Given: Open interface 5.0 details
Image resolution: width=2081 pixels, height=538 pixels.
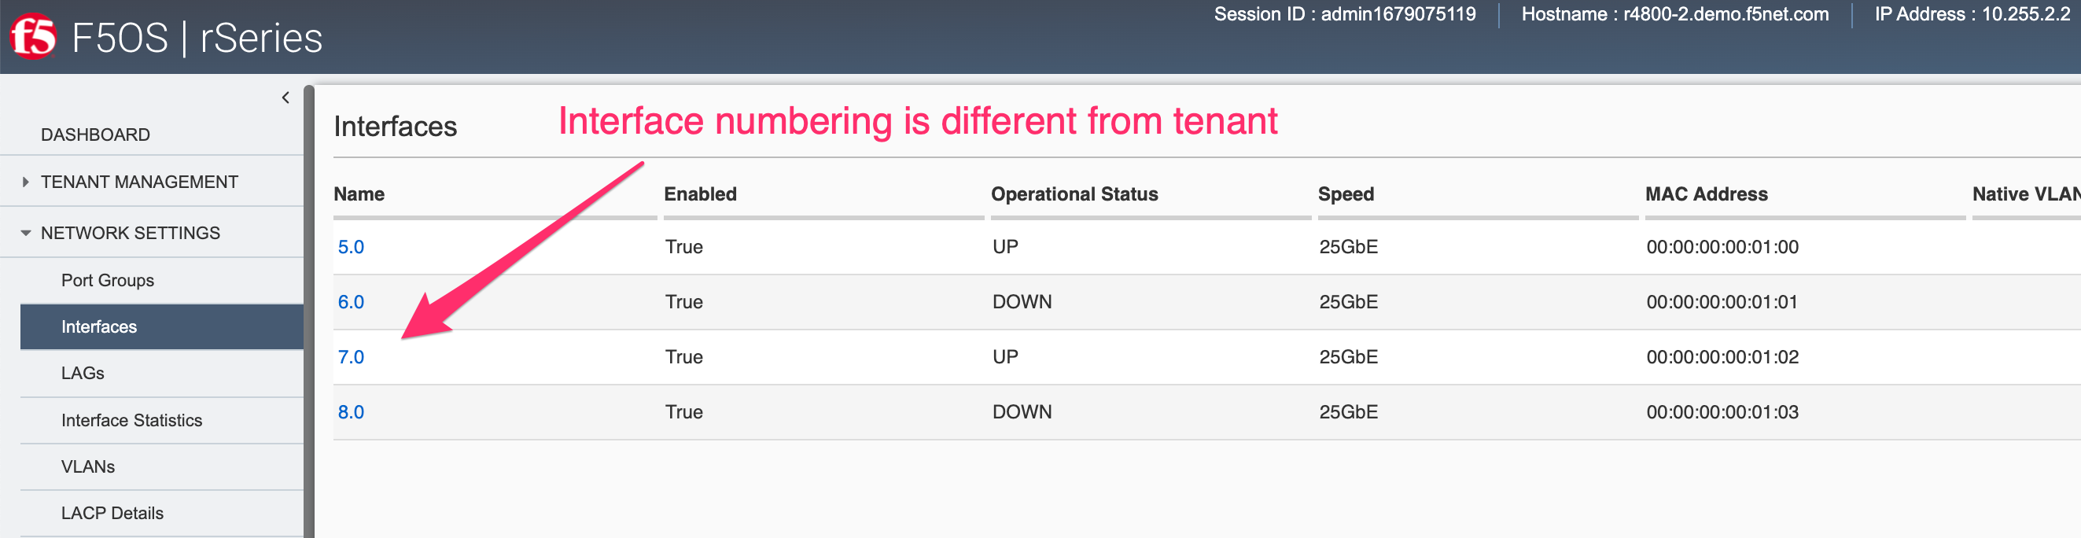Looking at the screenshot, I should point(351,247).
